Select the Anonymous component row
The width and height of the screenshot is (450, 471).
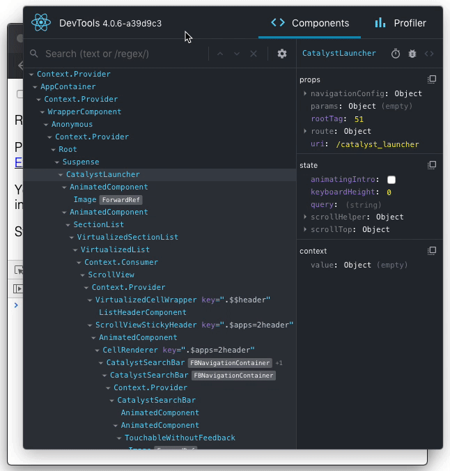(160, 124)
